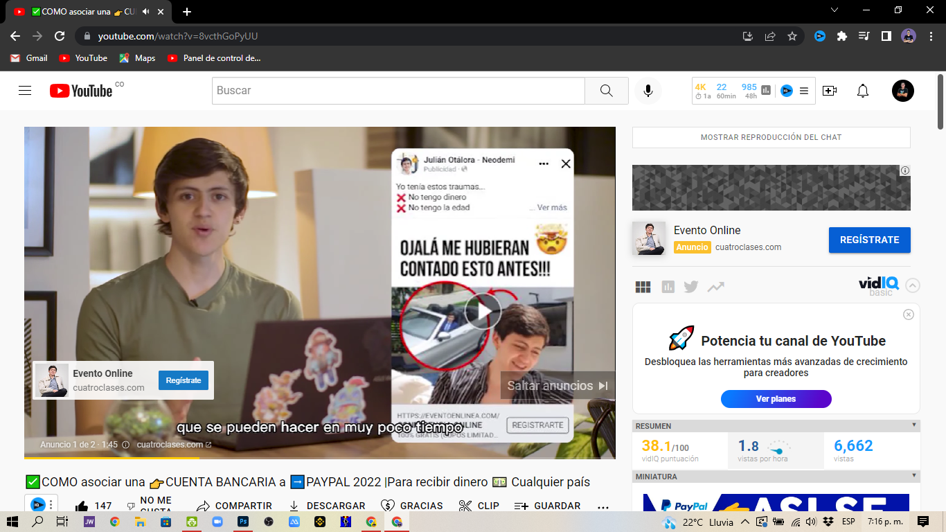Select the vidIQ trending arrow icon

pyautogui.click(x=715, y=287)
